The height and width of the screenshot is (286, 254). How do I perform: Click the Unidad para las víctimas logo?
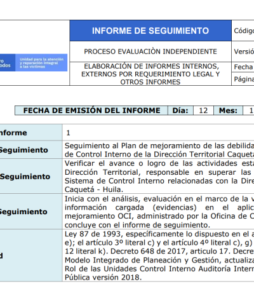pos(34,62)
